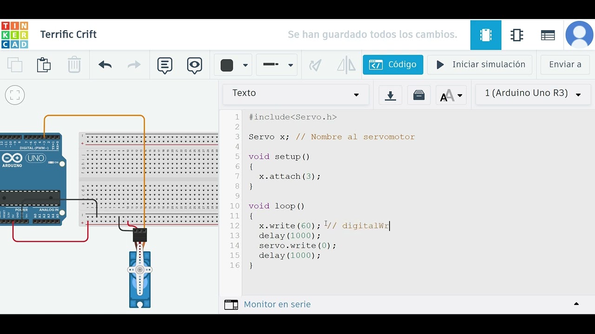Select the red power wire
The width and height of the screenshot is (595, 334).
click(50, 241)
